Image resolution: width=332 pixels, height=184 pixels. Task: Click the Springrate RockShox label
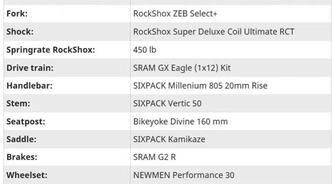click(x=50, y=50)
